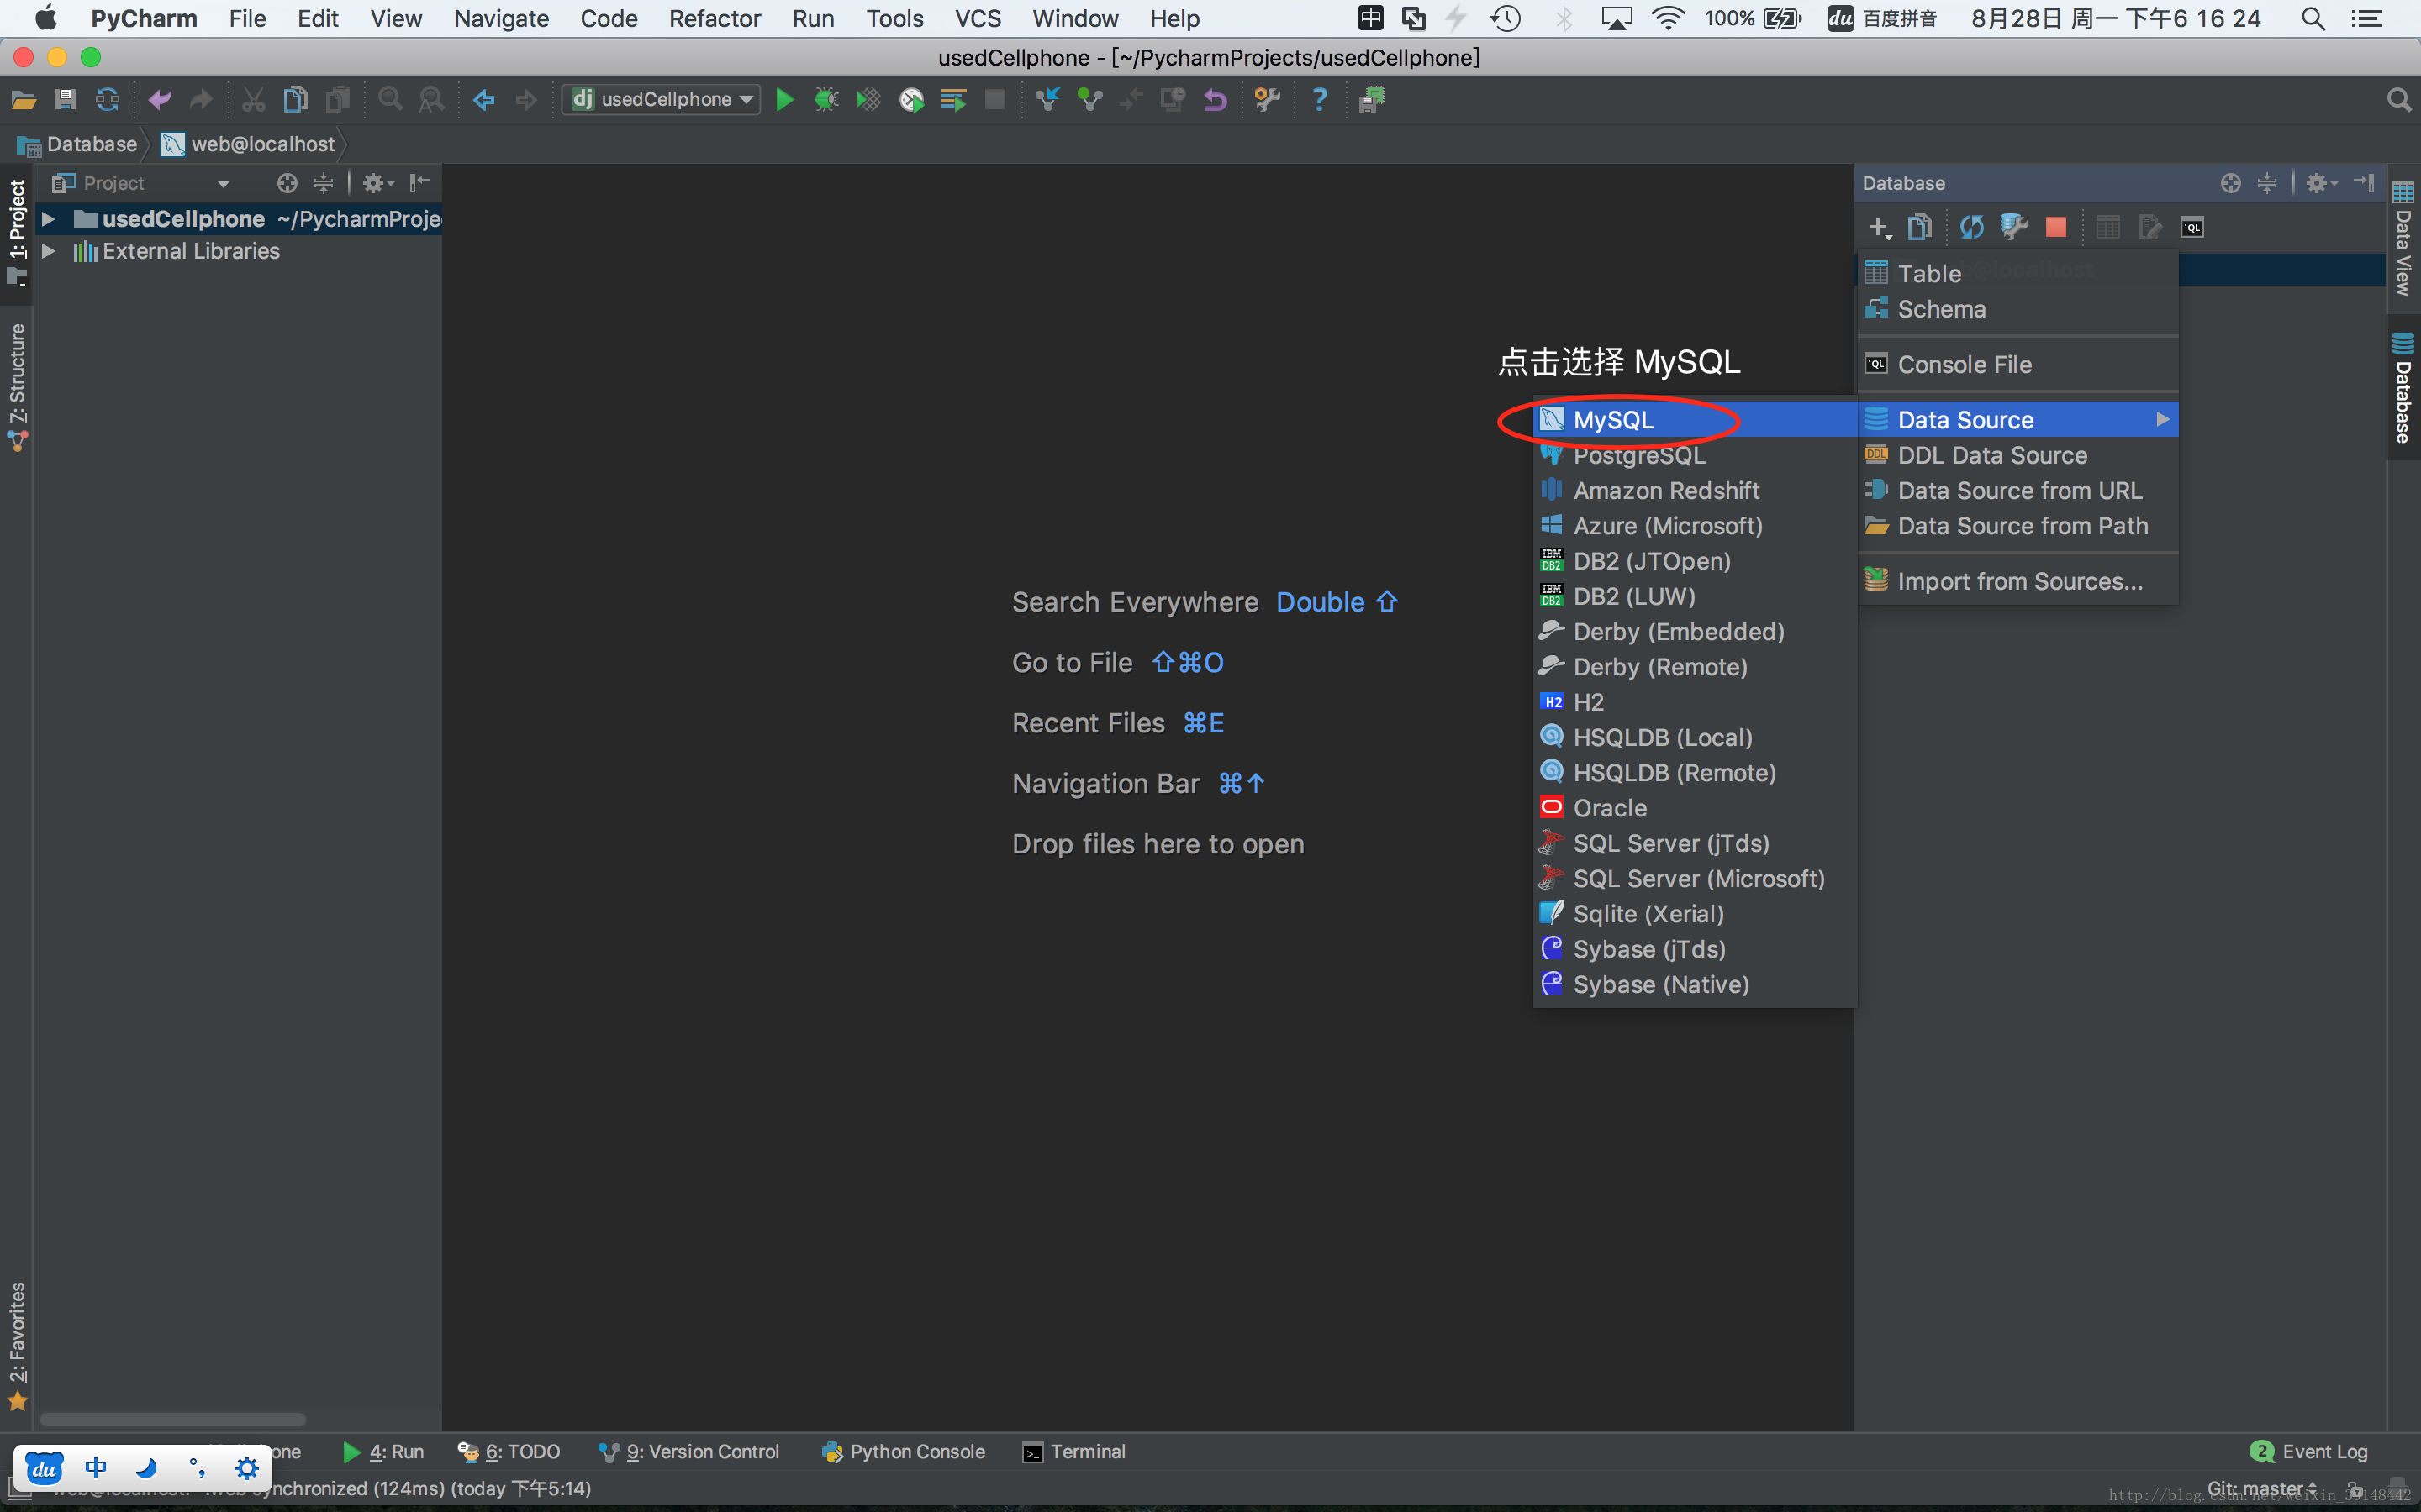
Task: Open the VCS menu in menu bar
Action: pos(978,18)
